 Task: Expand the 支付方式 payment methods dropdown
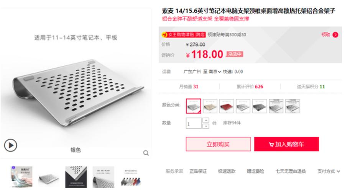[x=329, y=171]
